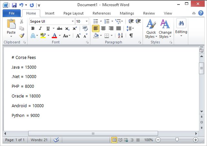Toggle Italic formatting
Screen dimensions: 207x146
click(40, 28)
